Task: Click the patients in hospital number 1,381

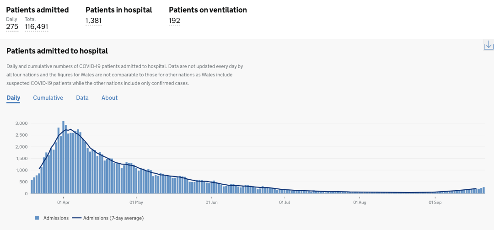Action: tap(93, 21)
